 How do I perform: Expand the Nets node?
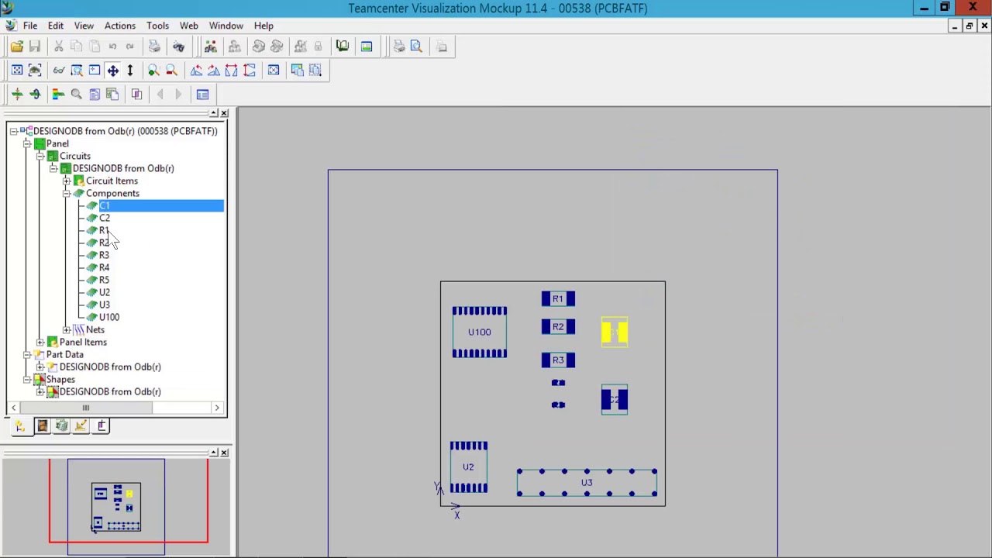[x=67, y=329]
